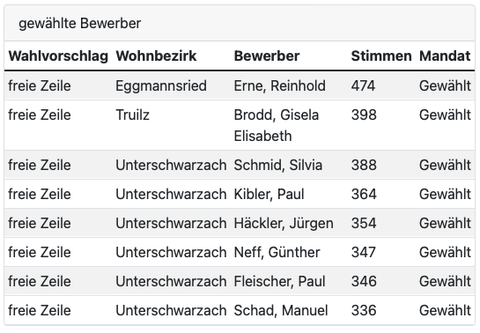Select the Häckler, Jürgen row
This screenshot has width=480, height=333.
[240, 223]
